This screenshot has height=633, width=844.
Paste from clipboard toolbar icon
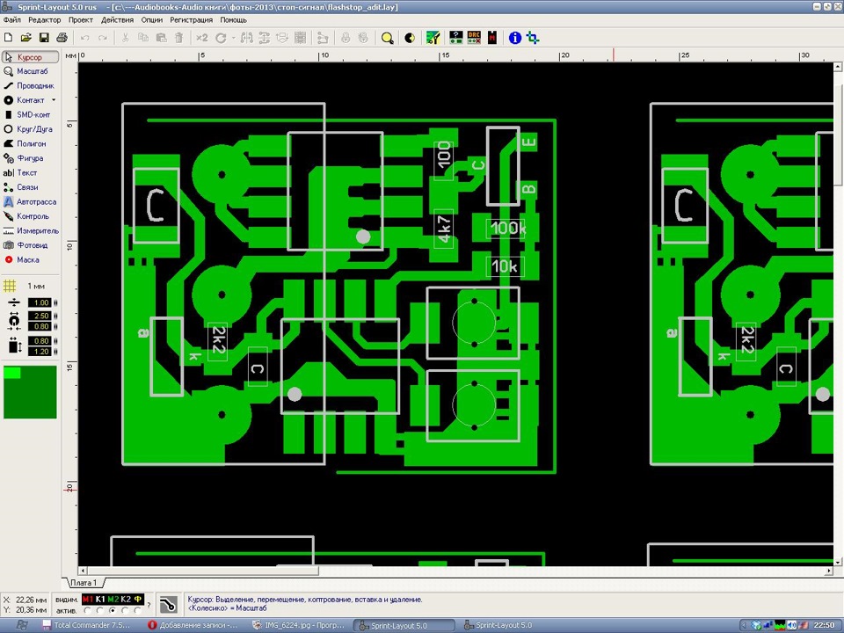[x=161, y=38]
